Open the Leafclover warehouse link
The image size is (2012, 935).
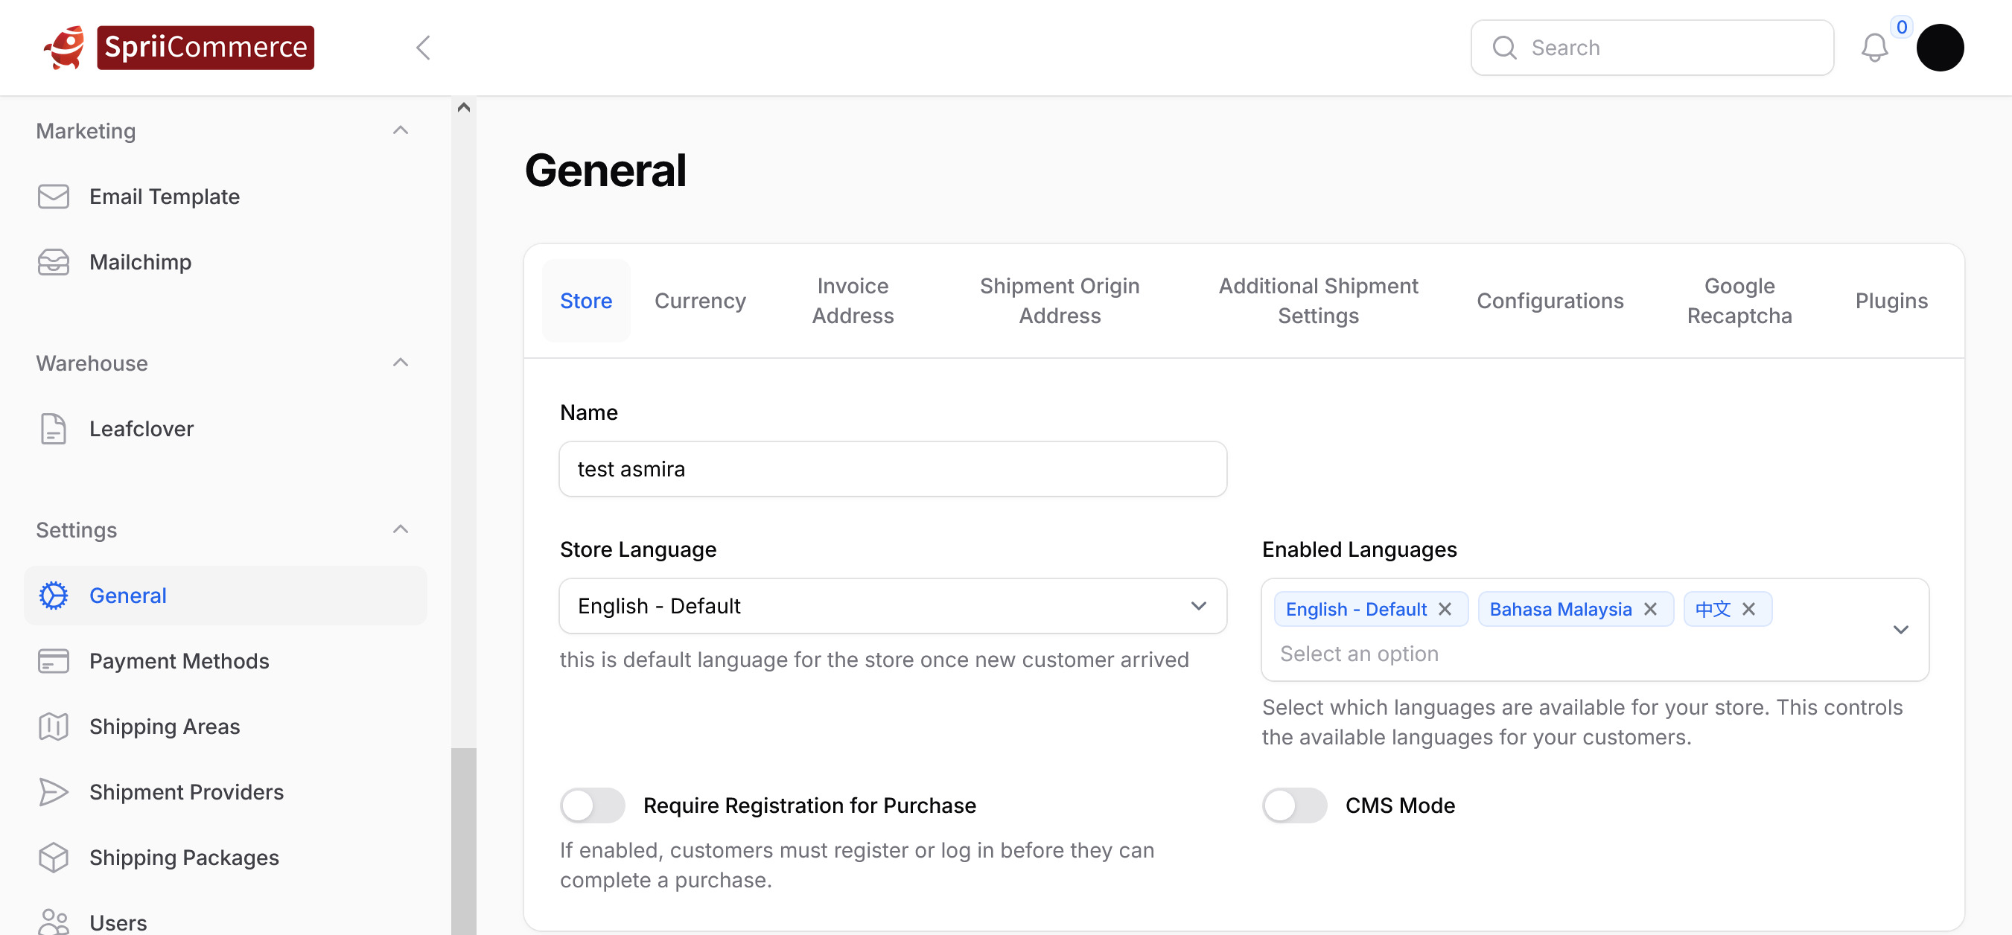(x=141, y=429)
